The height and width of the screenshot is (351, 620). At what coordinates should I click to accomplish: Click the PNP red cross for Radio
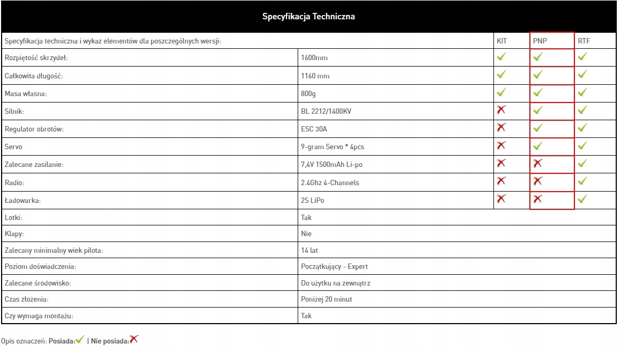[537, 181]
